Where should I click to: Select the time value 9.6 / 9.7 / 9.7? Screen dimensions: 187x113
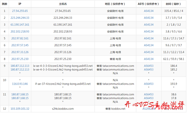click(174, 45)
